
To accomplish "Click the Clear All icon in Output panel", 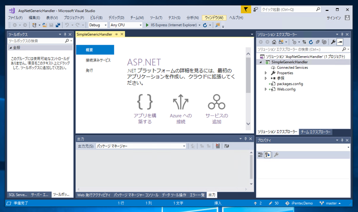I will click(218, 146).
